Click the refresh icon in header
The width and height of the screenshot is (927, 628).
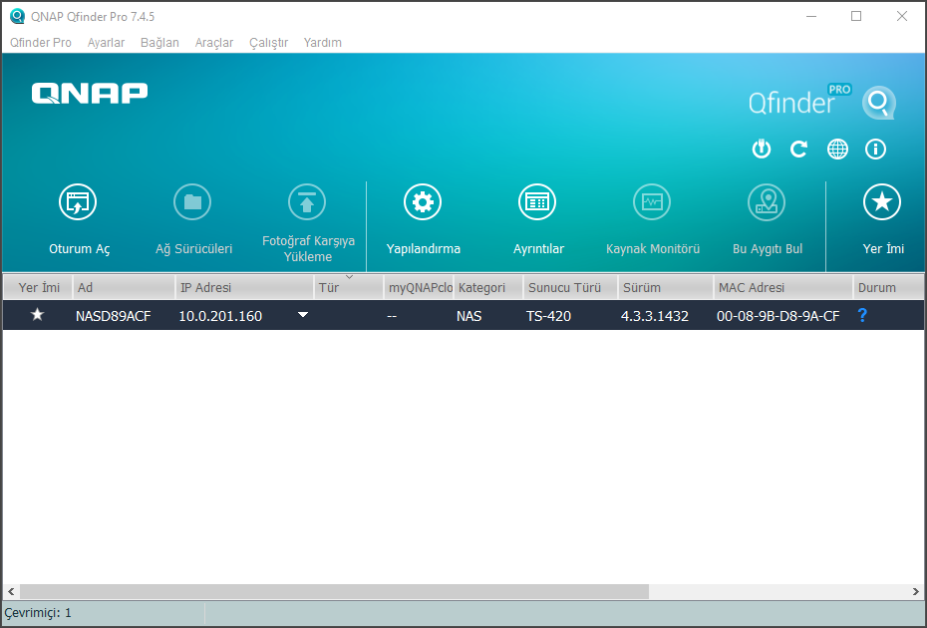click(x=798, y=150)
